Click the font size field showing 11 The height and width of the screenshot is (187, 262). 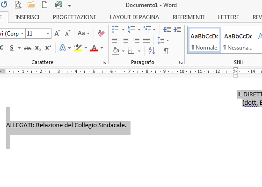36,34
